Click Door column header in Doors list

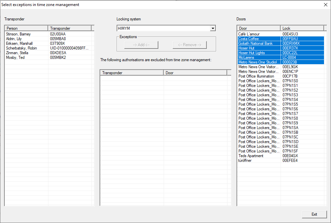click(259, 28)
